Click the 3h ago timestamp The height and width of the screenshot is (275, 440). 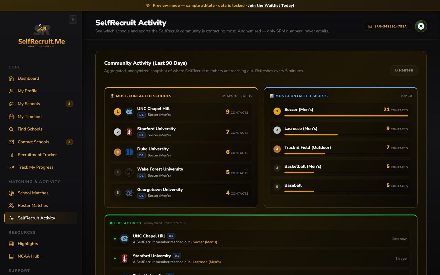click(401, 259)
